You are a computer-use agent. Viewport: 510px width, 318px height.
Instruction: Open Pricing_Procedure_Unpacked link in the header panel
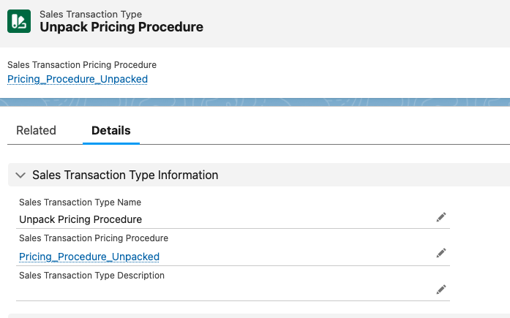coord(77,79)
